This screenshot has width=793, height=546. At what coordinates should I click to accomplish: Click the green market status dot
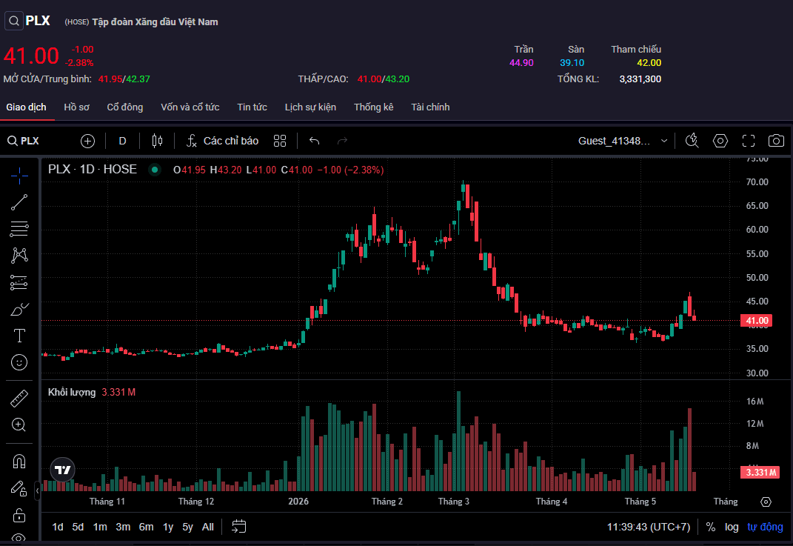155,170
